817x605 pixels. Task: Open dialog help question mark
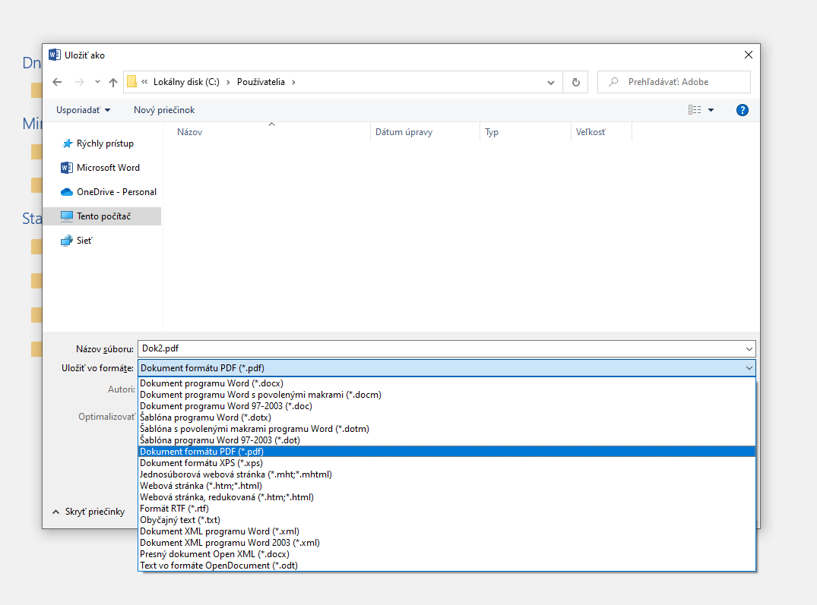(743, 110)
